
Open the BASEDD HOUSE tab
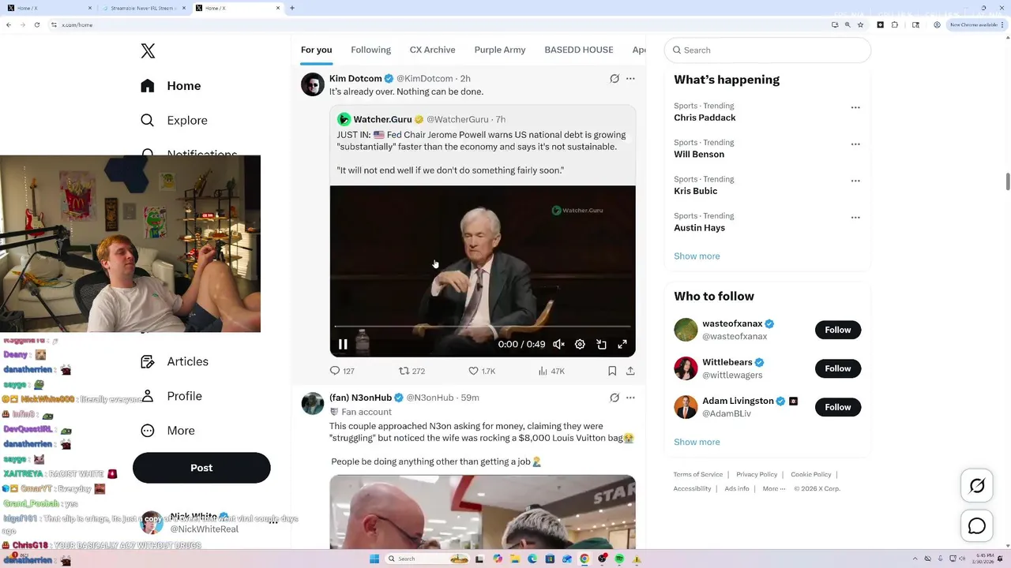coord(578,50)
